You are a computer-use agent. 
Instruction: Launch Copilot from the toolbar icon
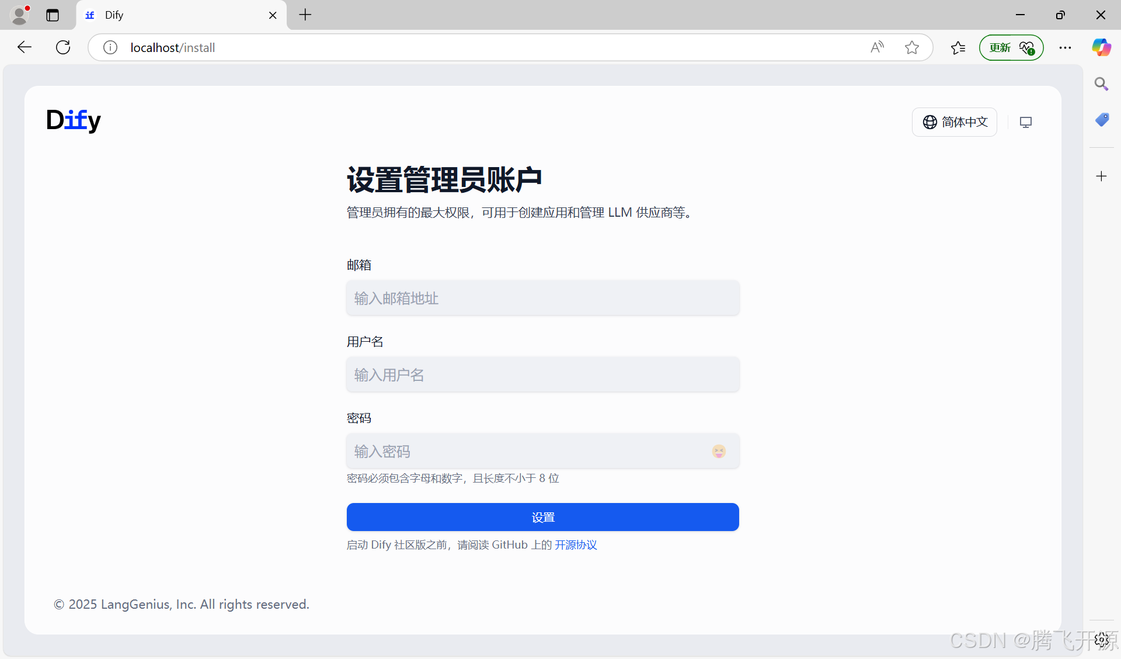[x=1101, y=47]
